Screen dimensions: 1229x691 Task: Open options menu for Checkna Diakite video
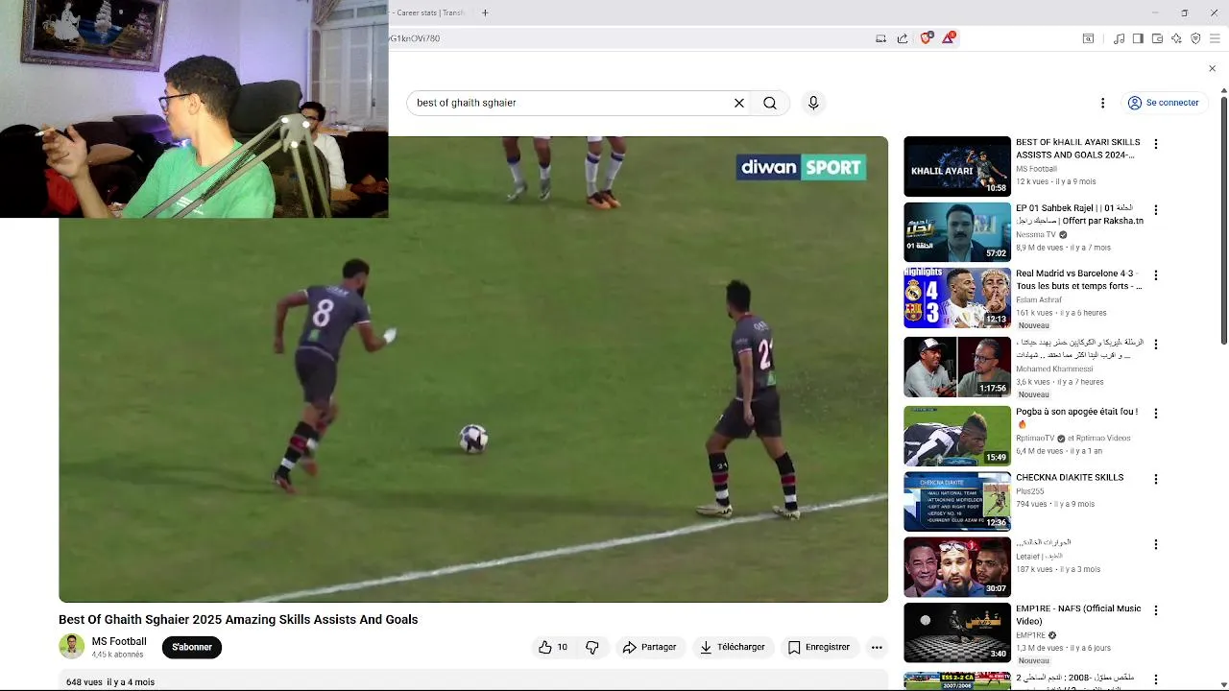pos(1156,479)
